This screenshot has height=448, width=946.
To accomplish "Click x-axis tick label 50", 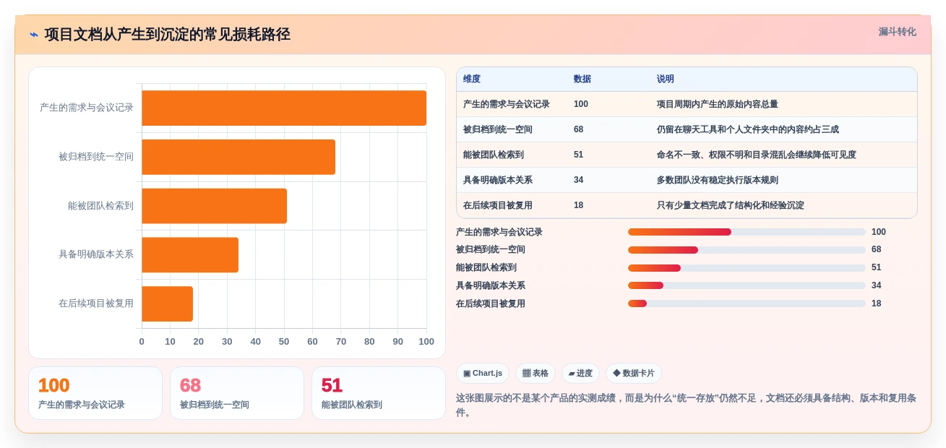I will pyautogui.click(x=284, y=342).
